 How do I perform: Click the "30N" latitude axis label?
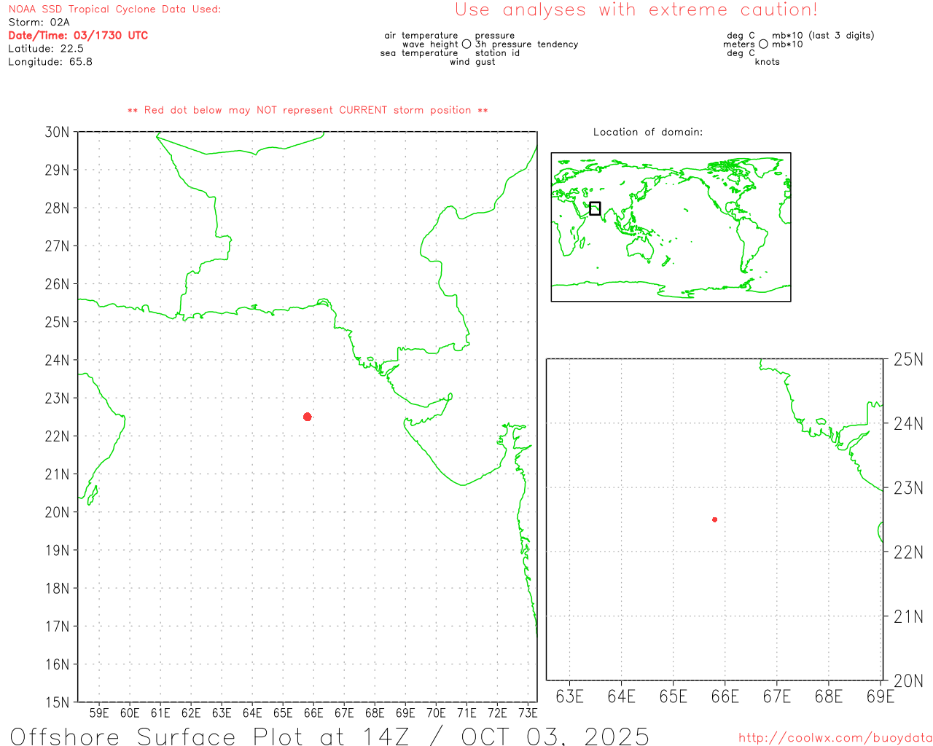click(58, 132)
